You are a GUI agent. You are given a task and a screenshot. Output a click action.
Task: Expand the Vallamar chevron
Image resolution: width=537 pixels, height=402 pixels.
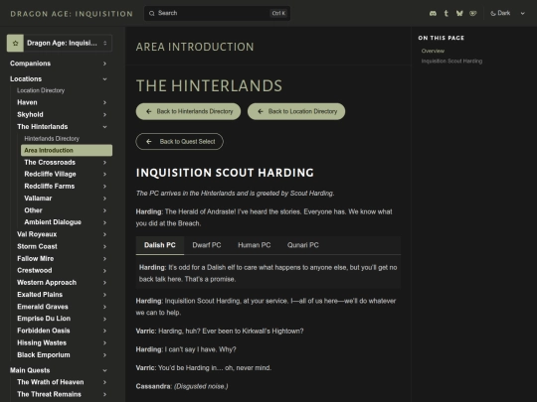point(104,199)
